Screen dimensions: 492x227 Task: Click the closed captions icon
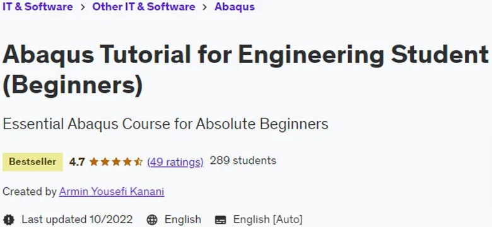[x=221, y=219]
